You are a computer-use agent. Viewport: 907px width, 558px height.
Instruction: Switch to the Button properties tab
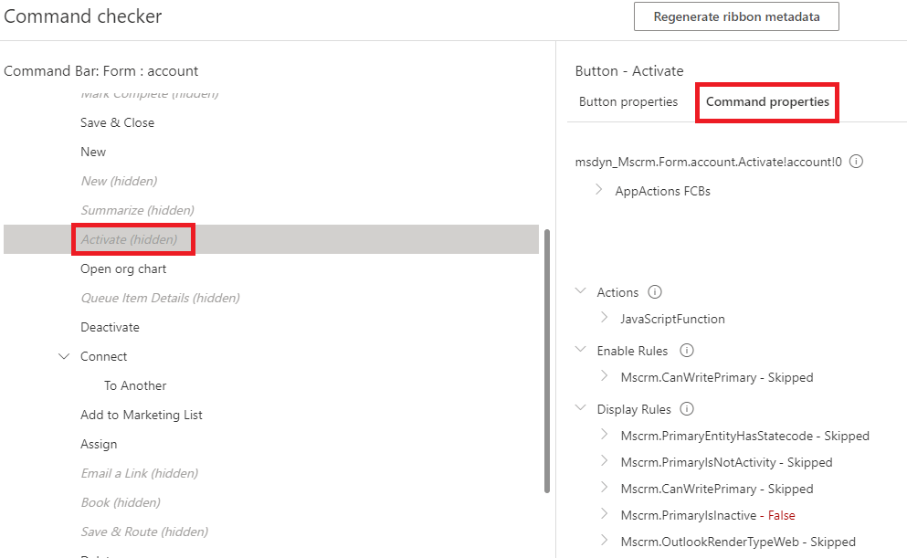[628, 102]
